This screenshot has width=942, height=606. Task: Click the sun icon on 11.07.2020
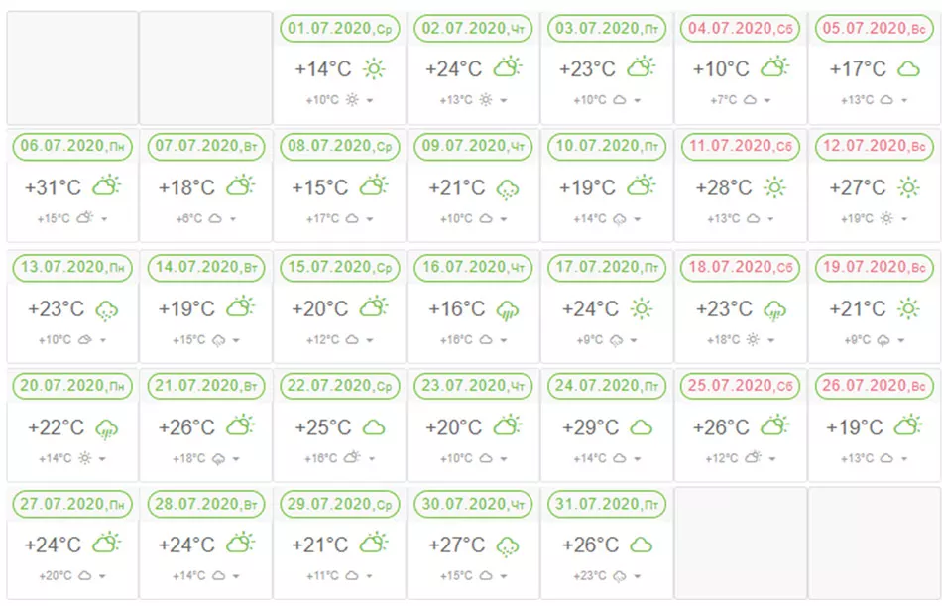(x=775, y=188)
